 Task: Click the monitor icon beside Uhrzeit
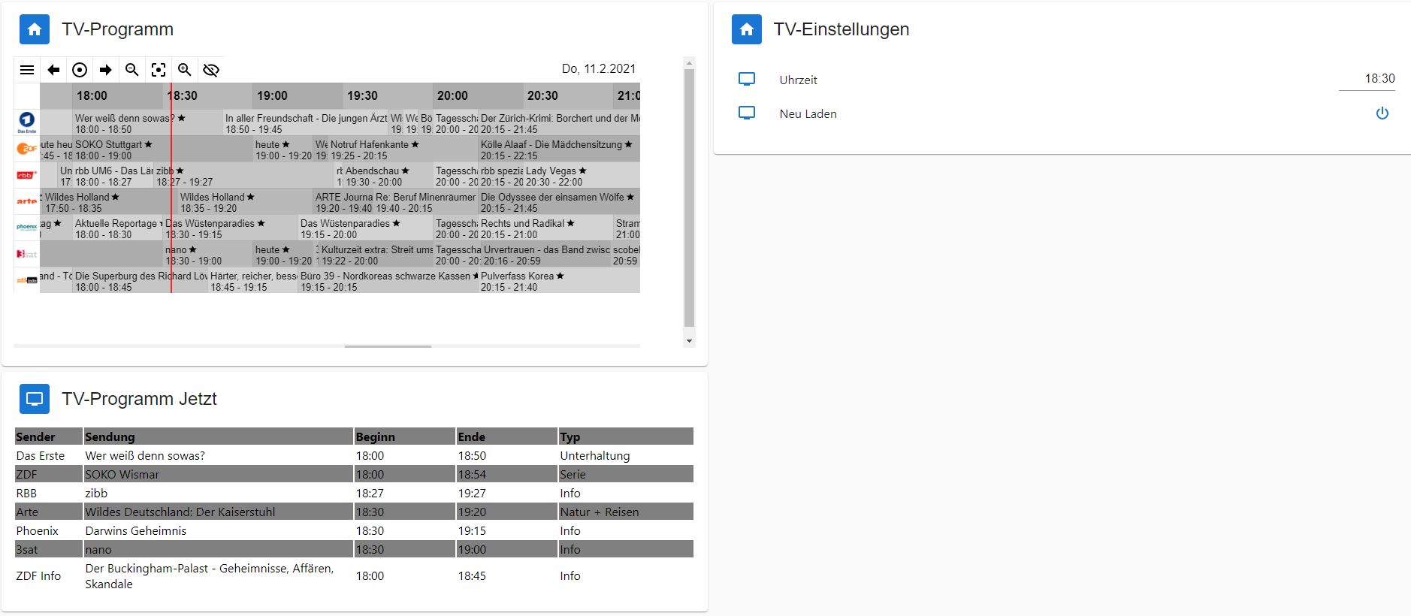coord(747,79)
